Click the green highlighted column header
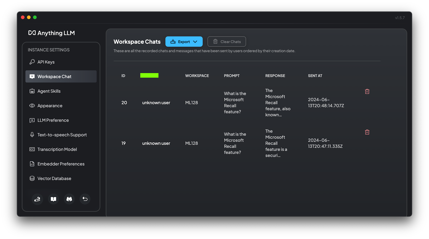 pyautogui.click(x=149, y=76)
